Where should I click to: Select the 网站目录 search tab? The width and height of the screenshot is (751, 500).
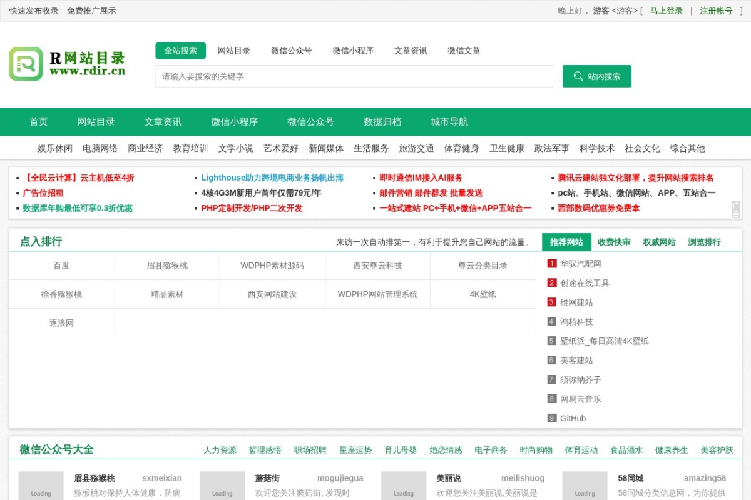(x=234, y=51)
